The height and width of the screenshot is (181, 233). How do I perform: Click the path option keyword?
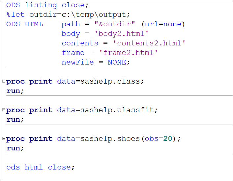pyautogui.click(x=71, y=24)
